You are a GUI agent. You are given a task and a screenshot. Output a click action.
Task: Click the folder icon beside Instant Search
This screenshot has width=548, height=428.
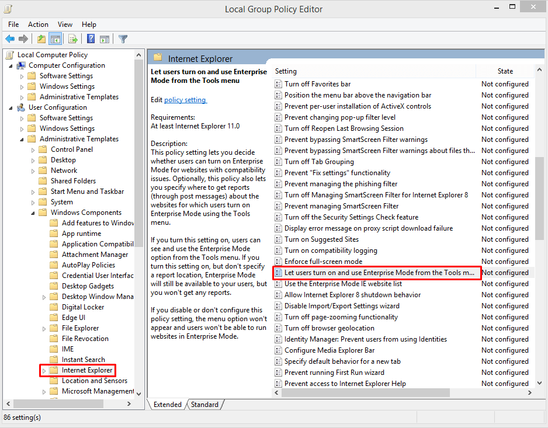[54, 360]
